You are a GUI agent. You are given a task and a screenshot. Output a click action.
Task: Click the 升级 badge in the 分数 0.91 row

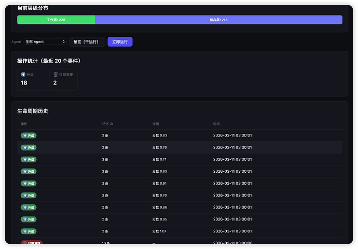[x=29, y=184]
